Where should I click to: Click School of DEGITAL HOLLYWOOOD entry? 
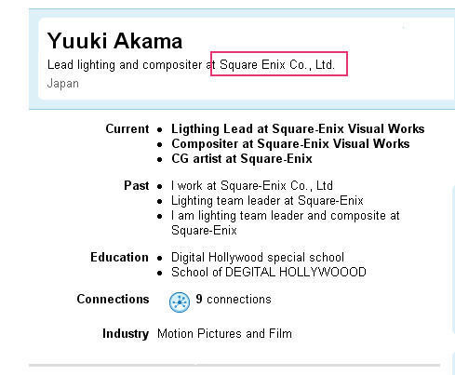[x=269, y=273]
